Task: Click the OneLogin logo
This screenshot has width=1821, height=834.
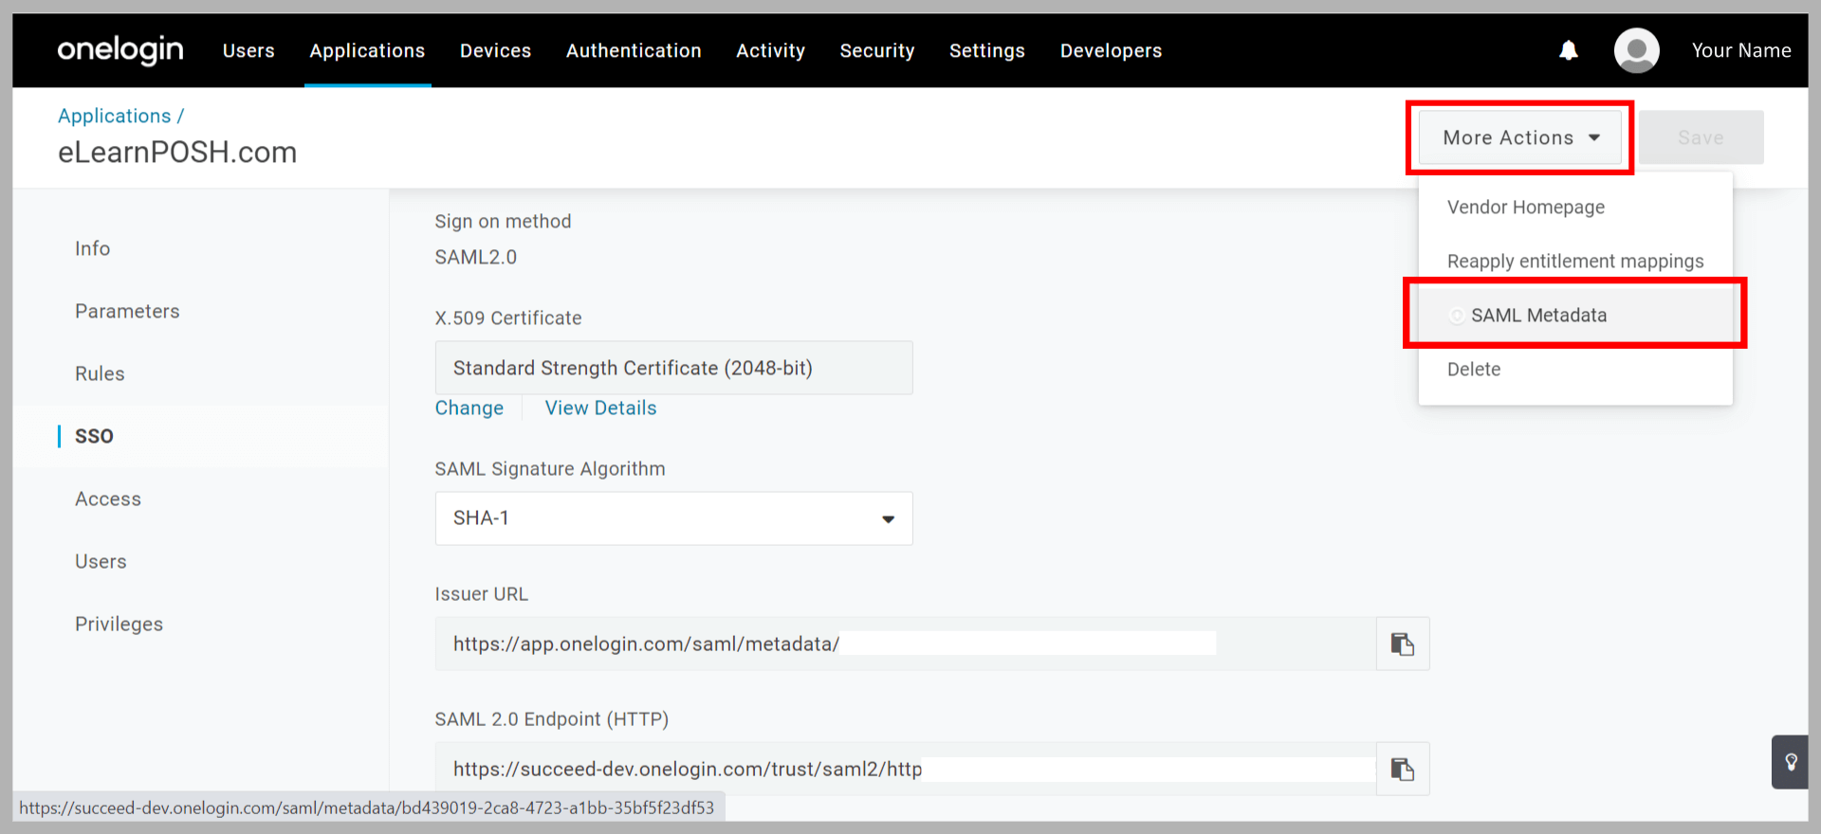Action: pyautogui.click(x=120, y=50)
